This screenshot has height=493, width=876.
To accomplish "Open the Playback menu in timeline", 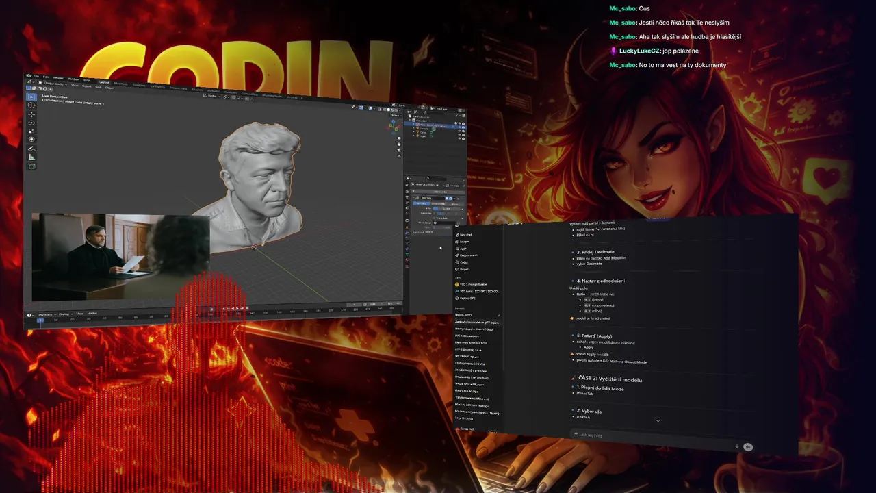I will (47, 314).
